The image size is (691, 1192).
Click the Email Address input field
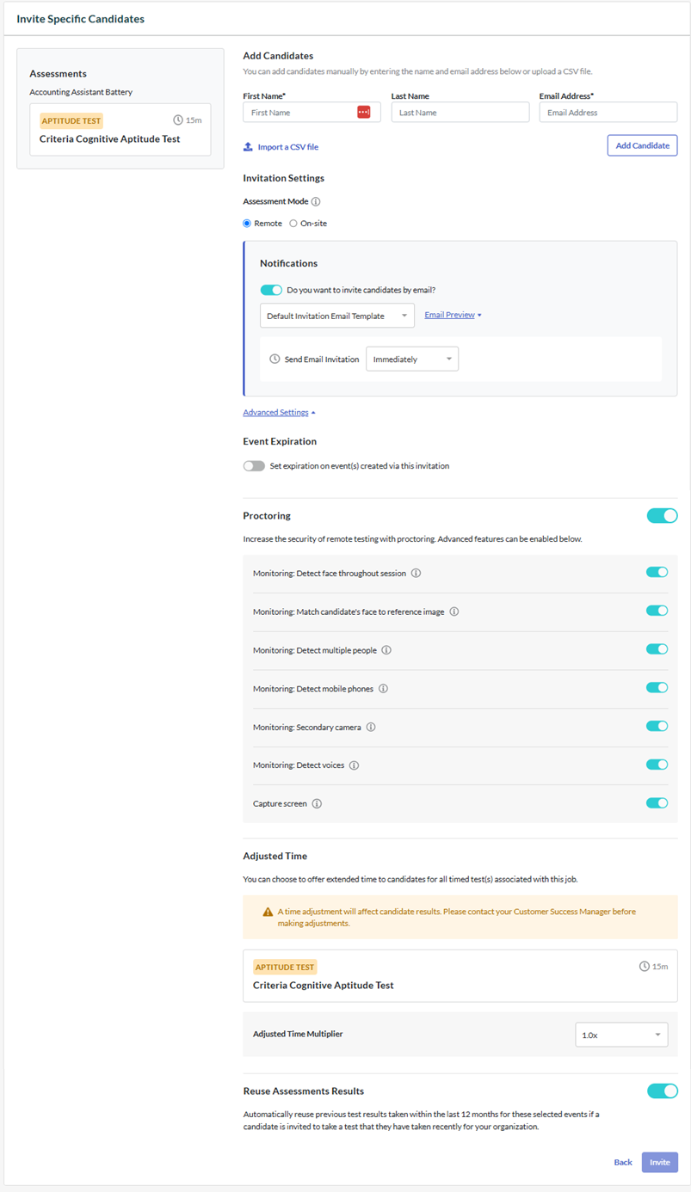click(608, 112)
